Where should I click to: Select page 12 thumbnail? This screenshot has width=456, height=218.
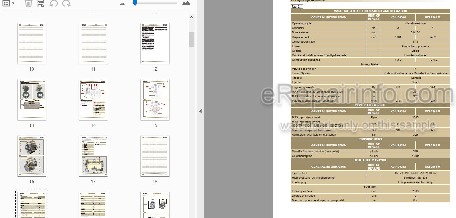pyautogui.click(x=155, y=44)
